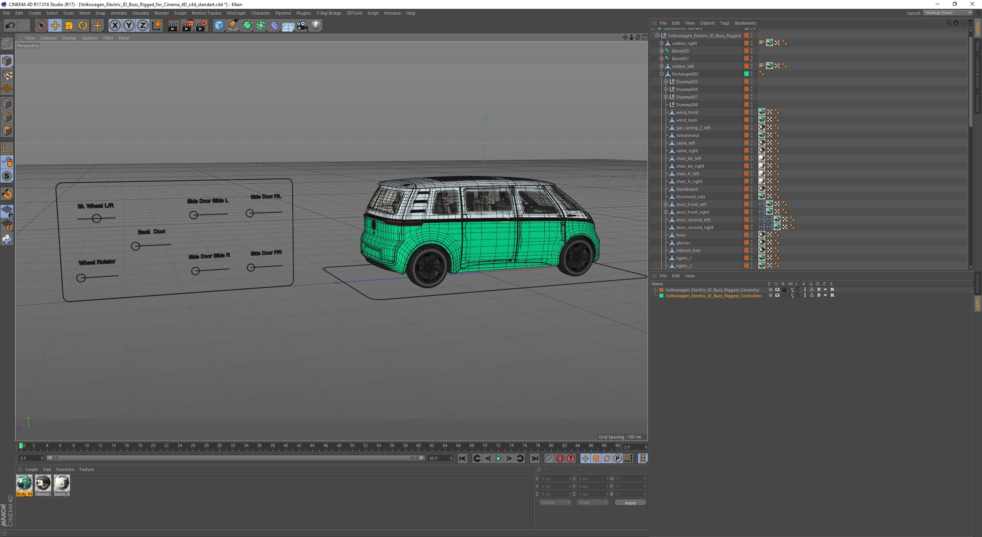Screen dimensions: 982x537
Task: Open the World coordinate dropdown
Action: coord(555,502)
